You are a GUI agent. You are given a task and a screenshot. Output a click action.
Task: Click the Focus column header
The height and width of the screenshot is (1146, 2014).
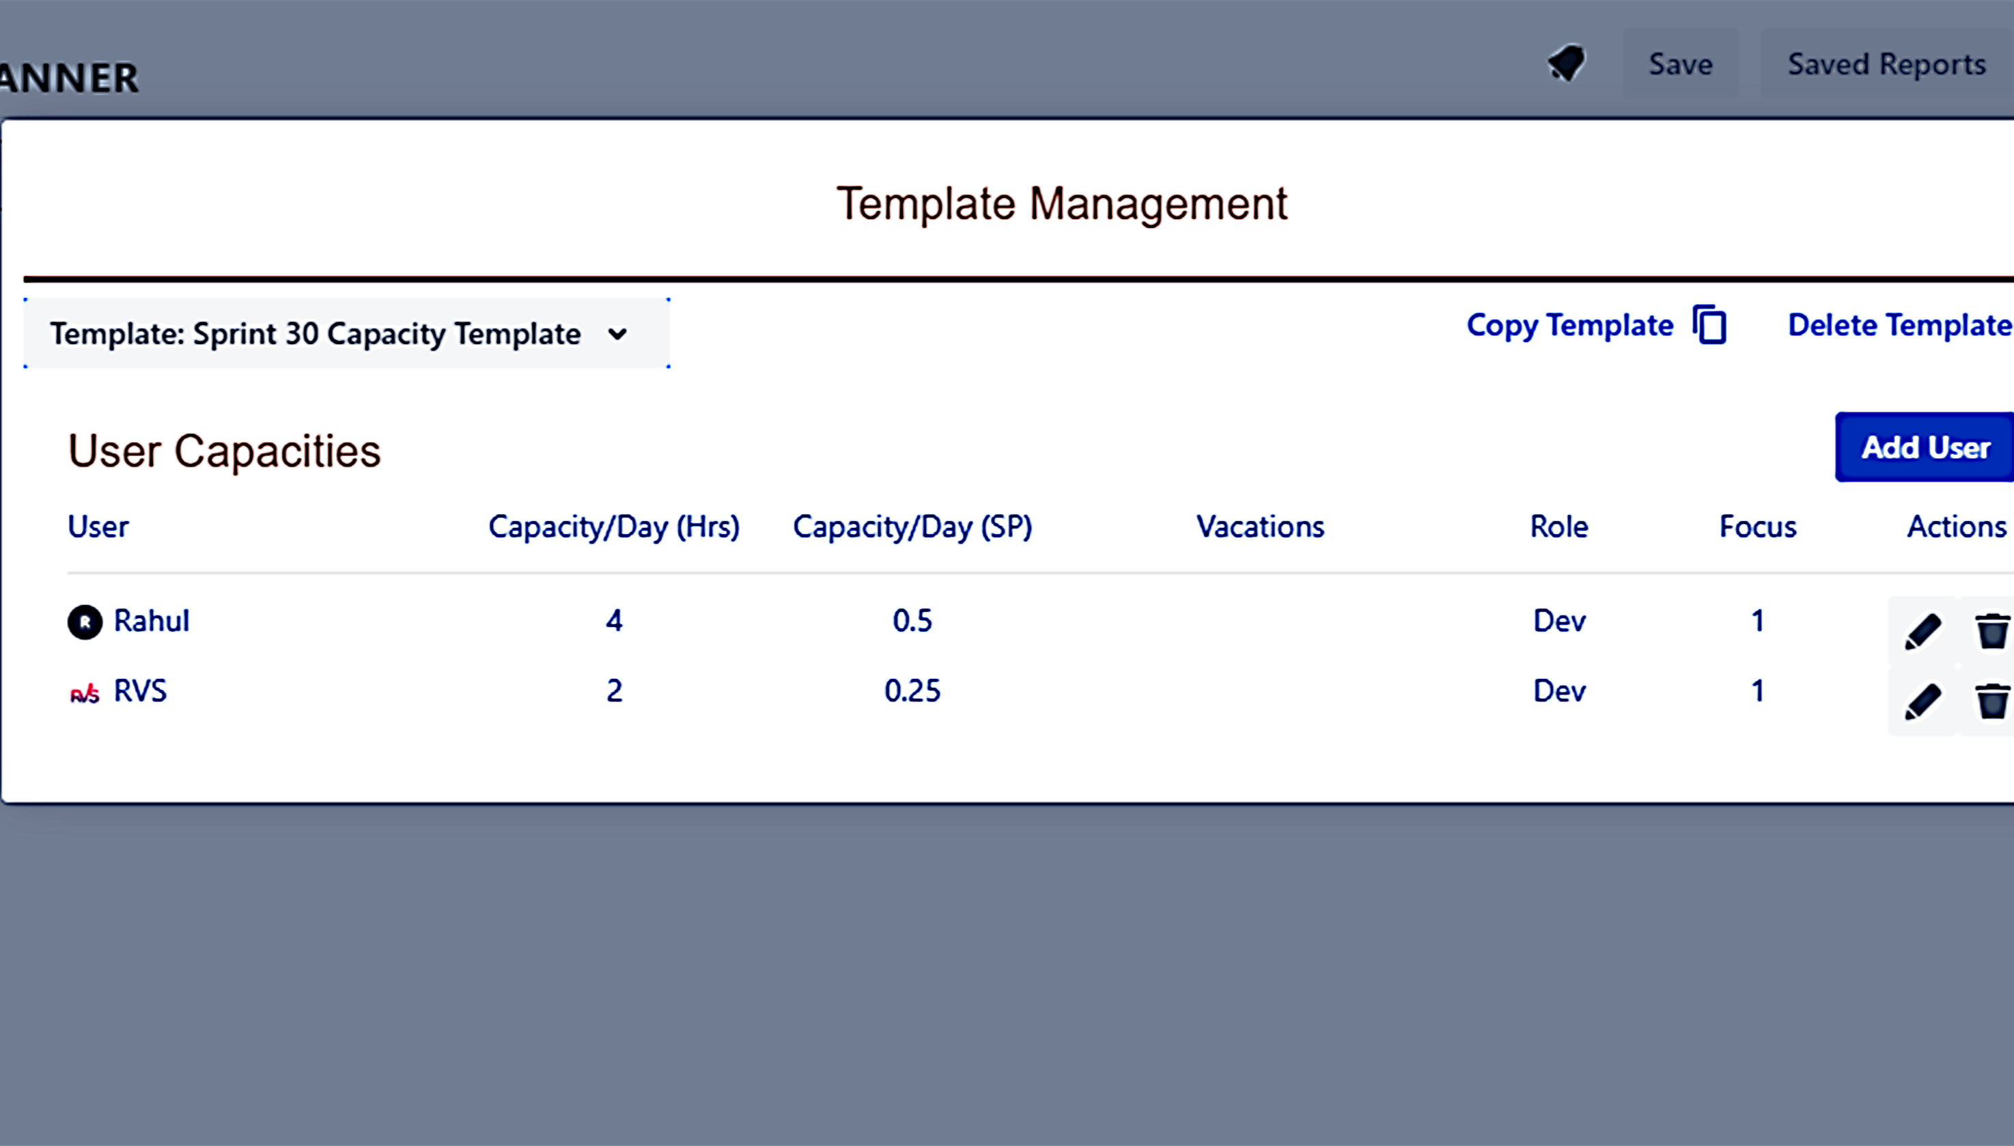1757,527
